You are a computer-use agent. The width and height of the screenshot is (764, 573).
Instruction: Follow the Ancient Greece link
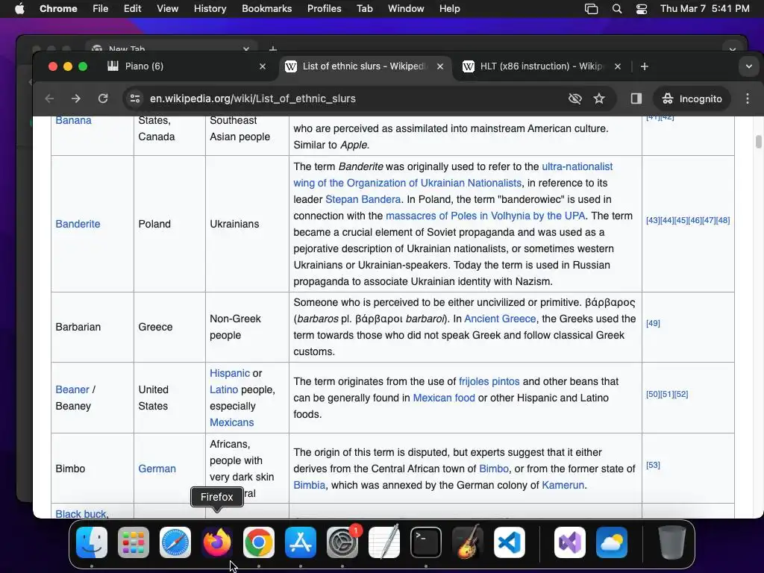pyautogui.click(x=500, y=319)
